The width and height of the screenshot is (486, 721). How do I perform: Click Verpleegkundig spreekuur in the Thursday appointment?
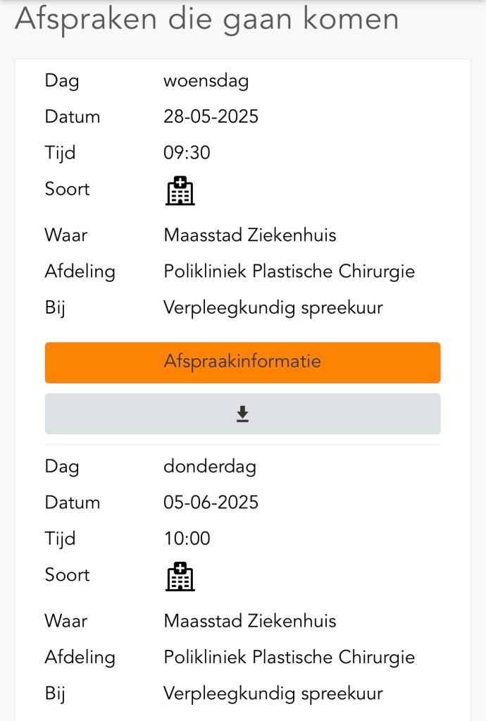(273, 694)
